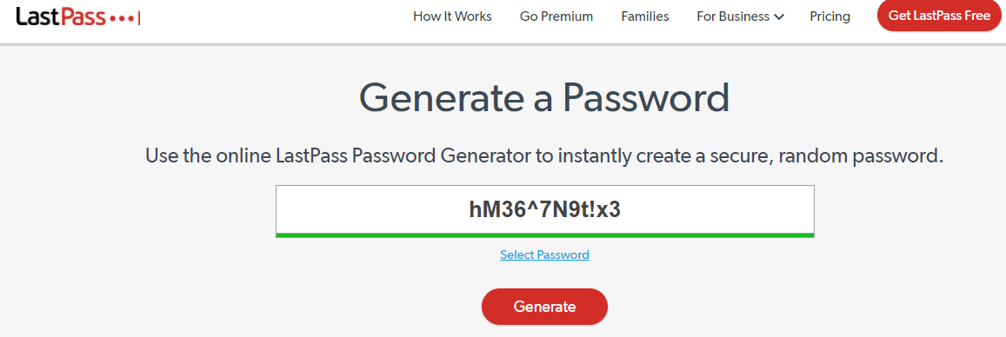This screenshot has width=1006, height=337.
Task: Click the red cursor bar in the logo
Action: coord(138,18)
